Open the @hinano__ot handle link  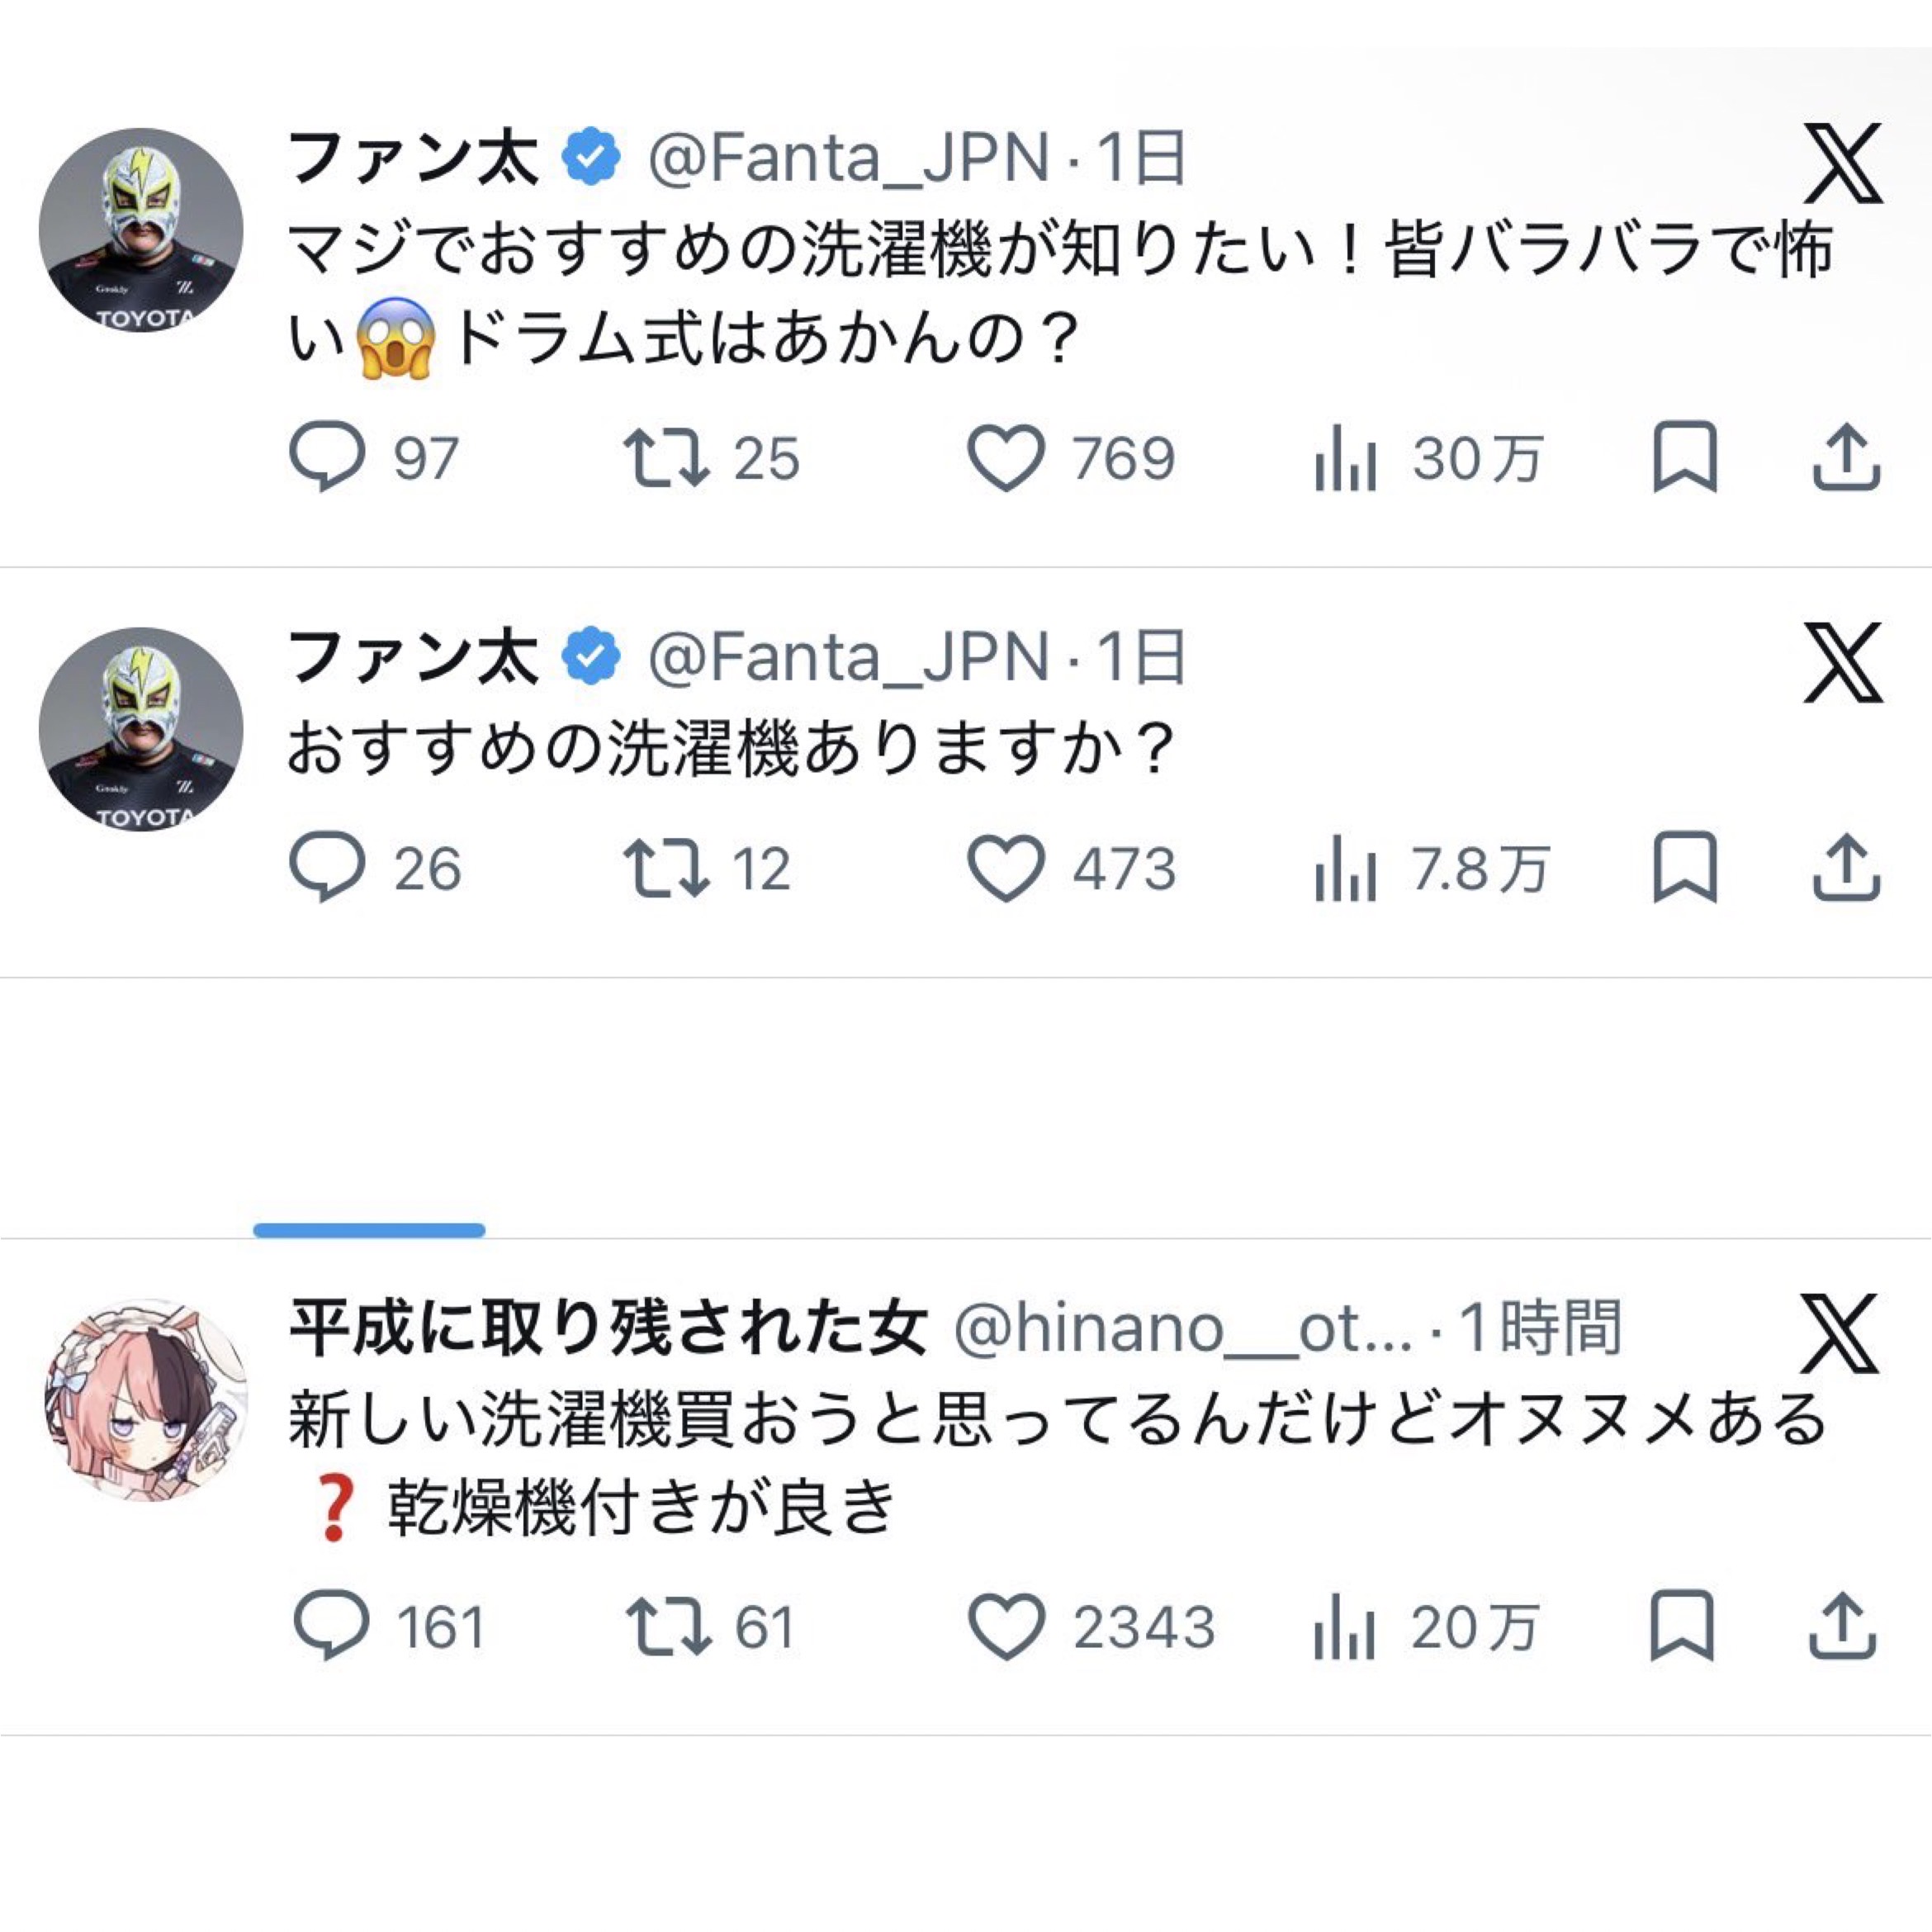click(x=1183, y=1329)
